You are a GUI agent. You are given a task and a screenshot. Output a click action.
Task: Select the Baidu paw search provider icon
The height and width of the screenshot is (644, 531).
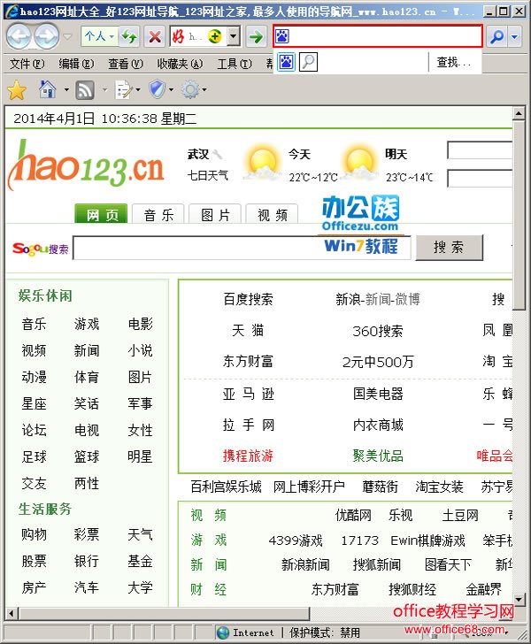tap(287, 62)
